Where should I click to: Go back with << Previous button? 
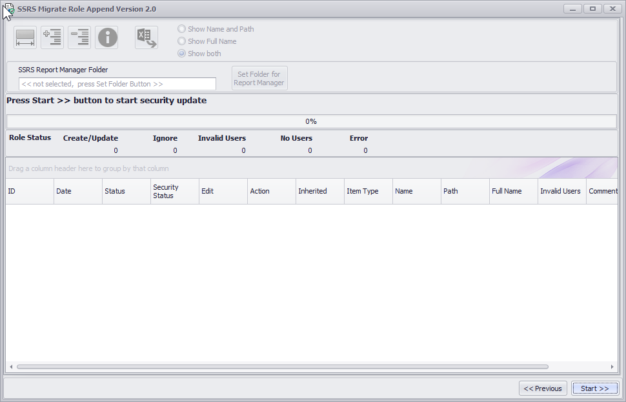tap(543, 388)
